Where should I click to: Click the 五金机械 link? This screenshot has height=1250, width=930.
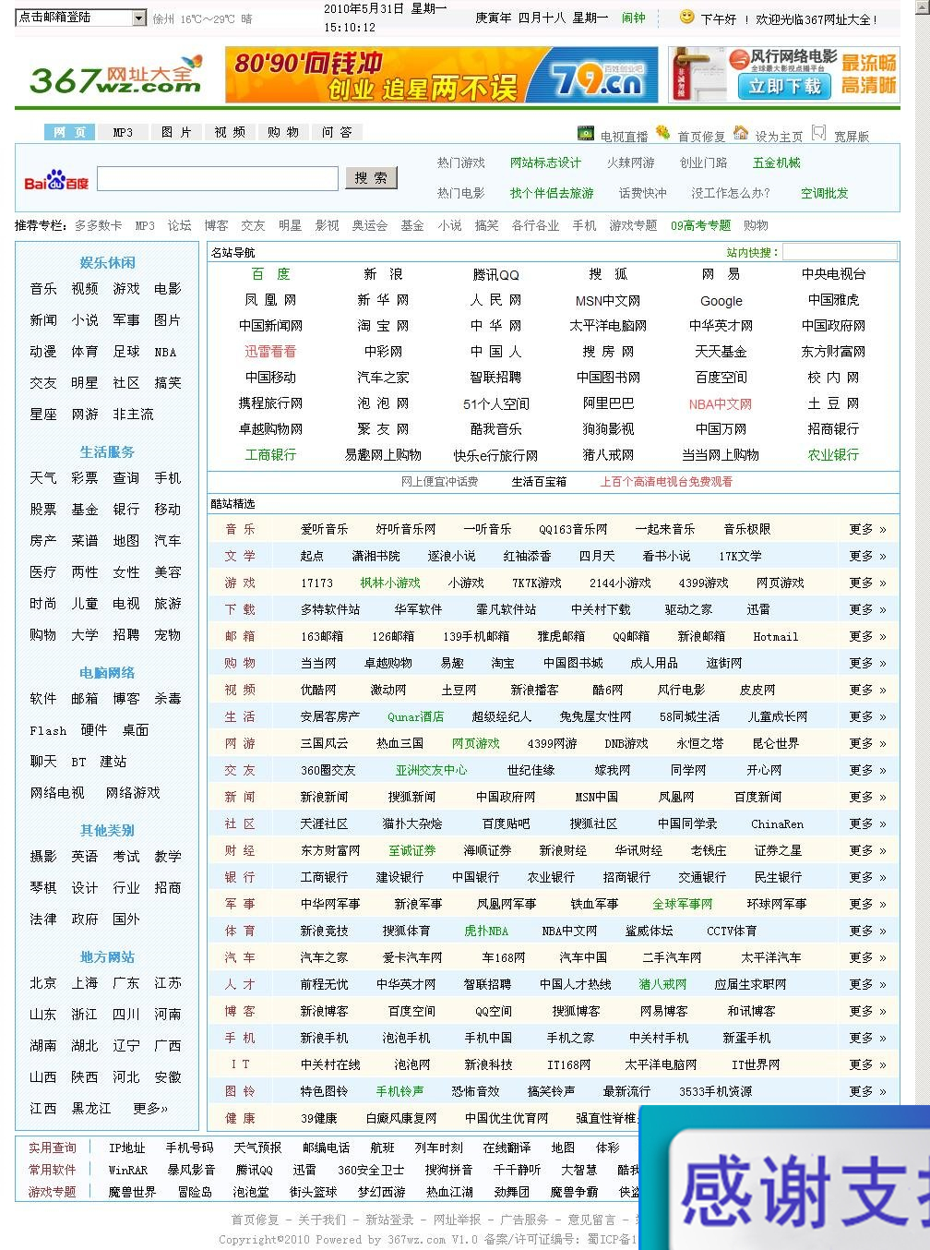[777, 162]
